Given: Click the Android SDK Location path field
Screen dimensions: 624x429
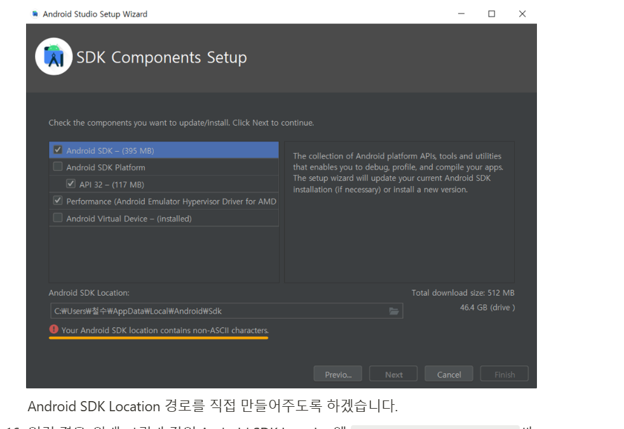Looking at the screenshot, I should click(x=226, y=311).
